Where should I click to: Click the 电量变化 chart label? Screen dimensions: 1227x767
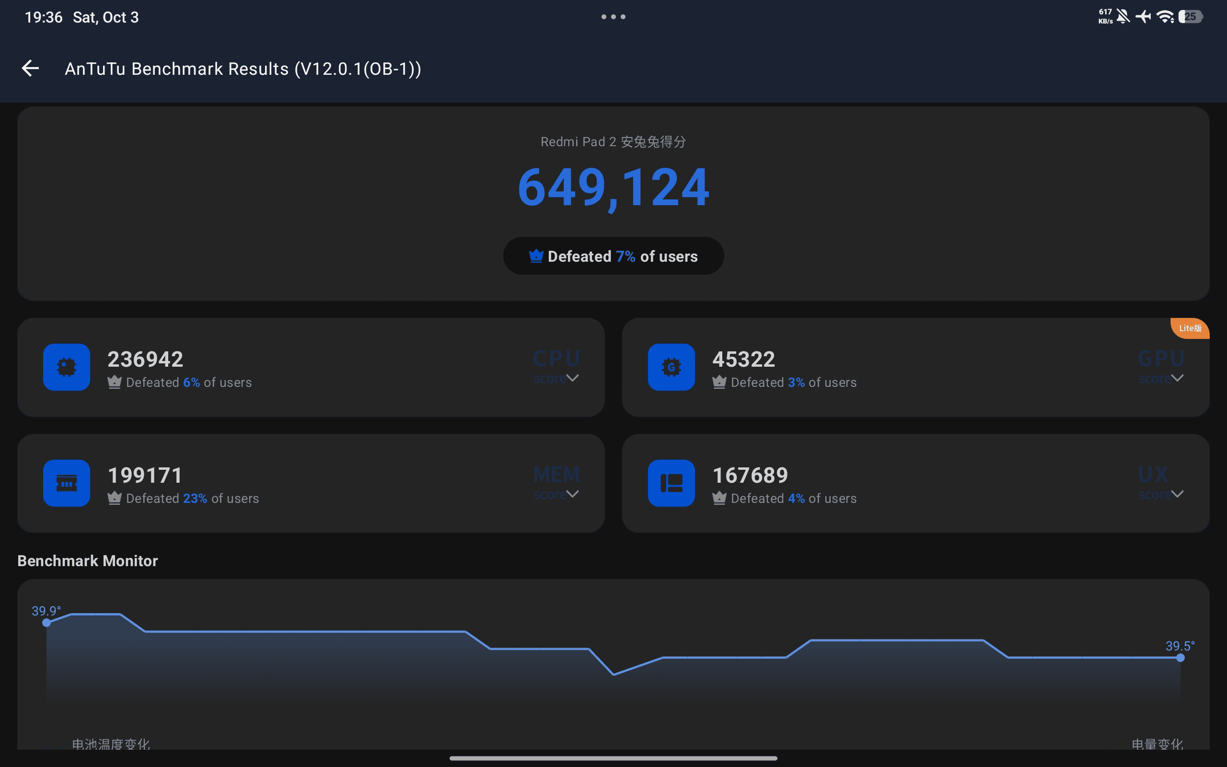(x=1158, y=744)
